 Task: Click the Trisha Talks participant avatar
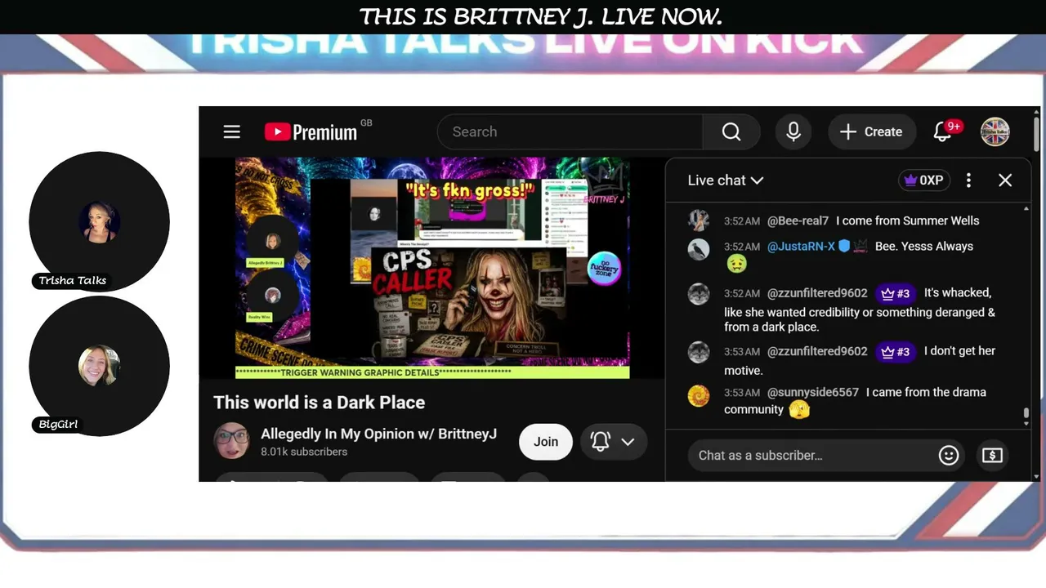tap(99, 221)
